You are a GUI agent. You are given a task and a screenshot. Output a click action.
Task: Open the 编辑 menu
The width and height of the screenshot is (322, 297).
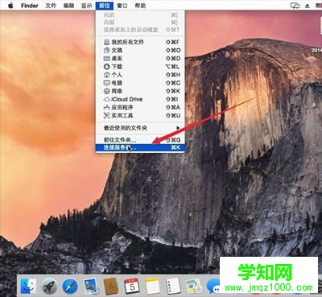click(x=68, y=6)
